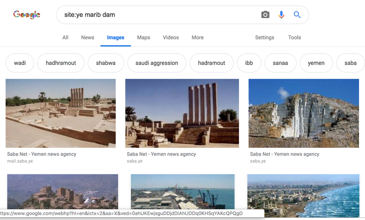Open the tall stone pillars image

182,113
